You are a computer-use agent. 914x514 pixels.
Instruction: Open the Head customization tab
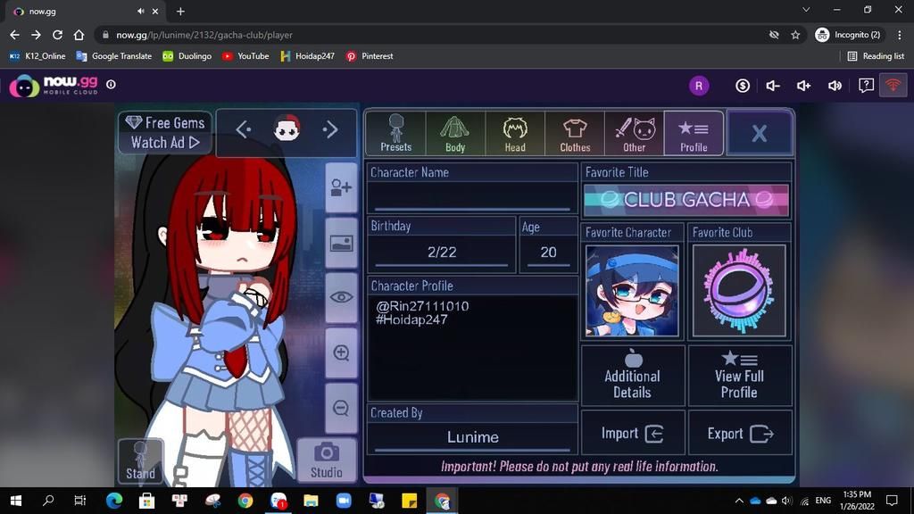tap(515, 133)
